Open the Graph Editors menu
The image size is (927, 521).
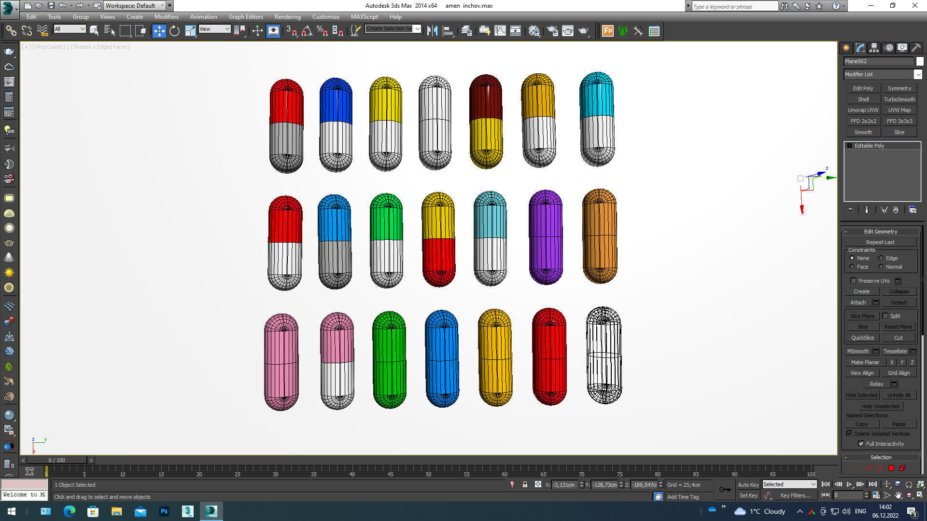point(246,16)
